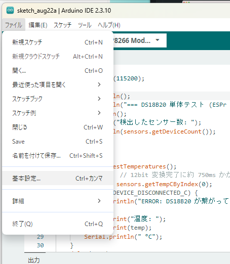Expand 最近使った項目を開く submenu
This screenshot has width=230, height=264.
point(58,84)
